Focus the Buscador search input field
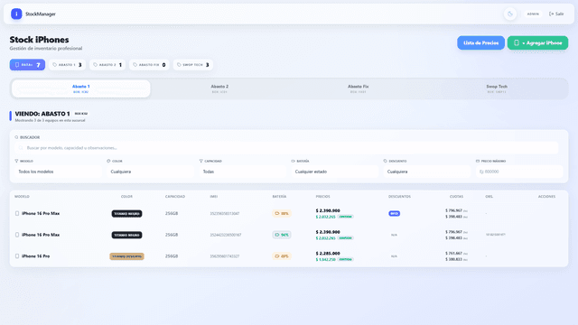This screenshot has width=578, height=325. pyautogui.click(x=286, y=148)
